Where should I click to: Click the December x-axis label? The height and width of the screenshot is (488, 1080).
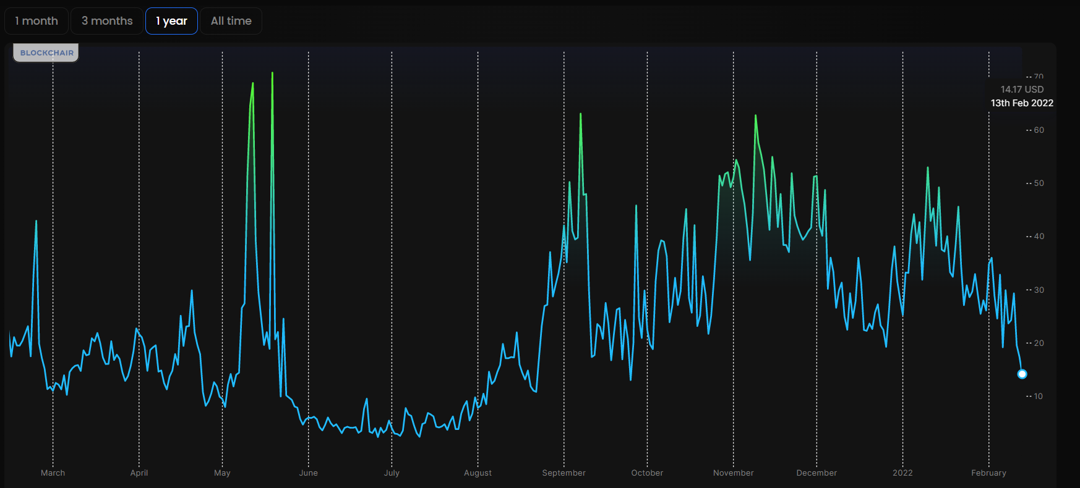pos(816,473)
